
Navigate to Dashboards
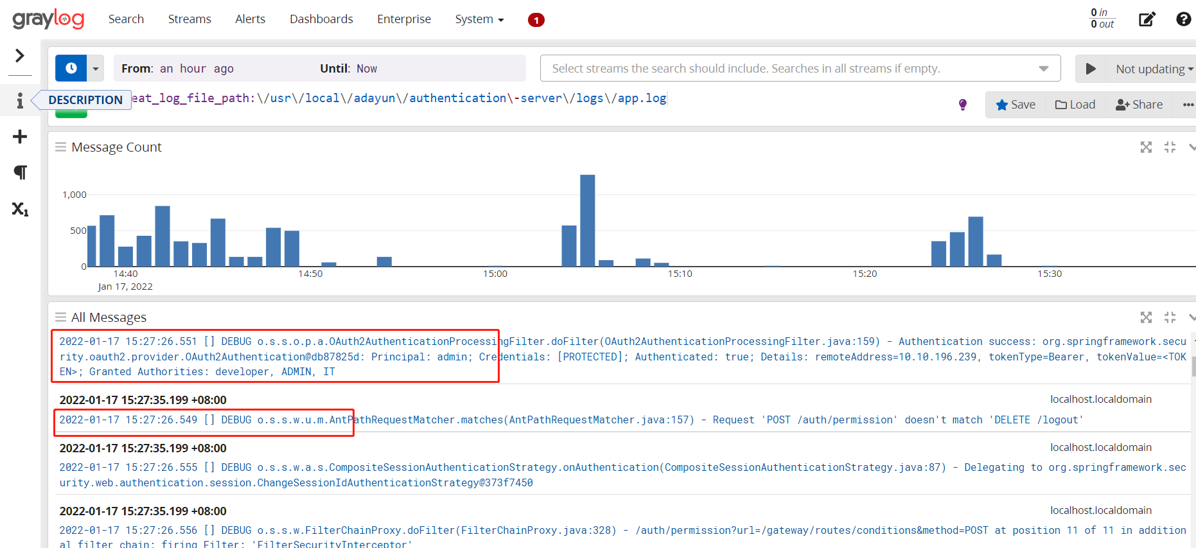[x=321, y=19]
